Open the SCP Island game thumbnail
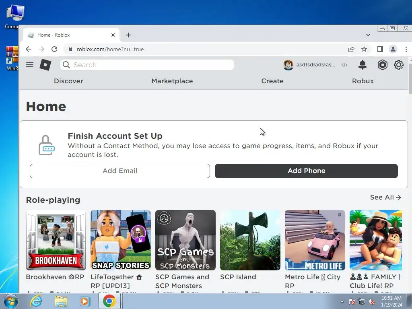This screenshot has width=412, height=309. click(250, 240)
